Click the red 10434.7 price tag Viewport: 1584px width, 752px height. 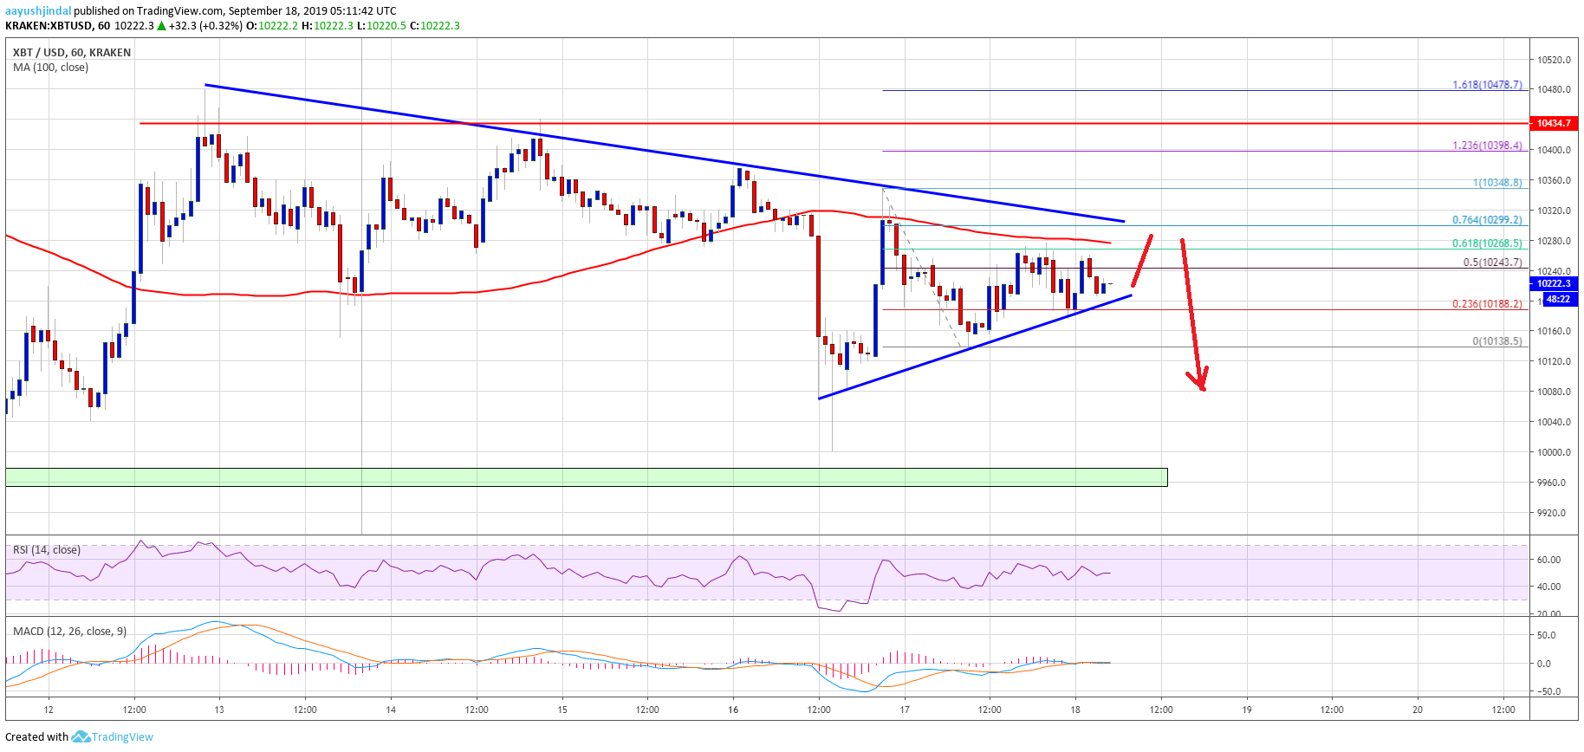click(1555, 124)
